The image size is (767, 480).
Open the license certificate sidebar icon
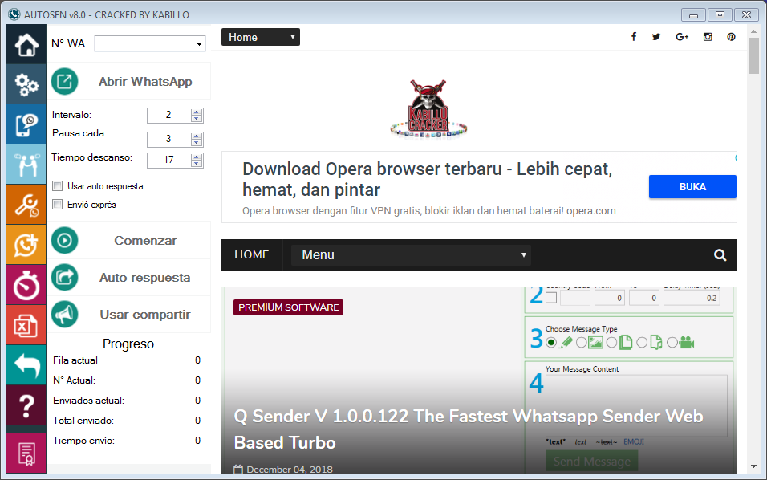coord(26,454)
